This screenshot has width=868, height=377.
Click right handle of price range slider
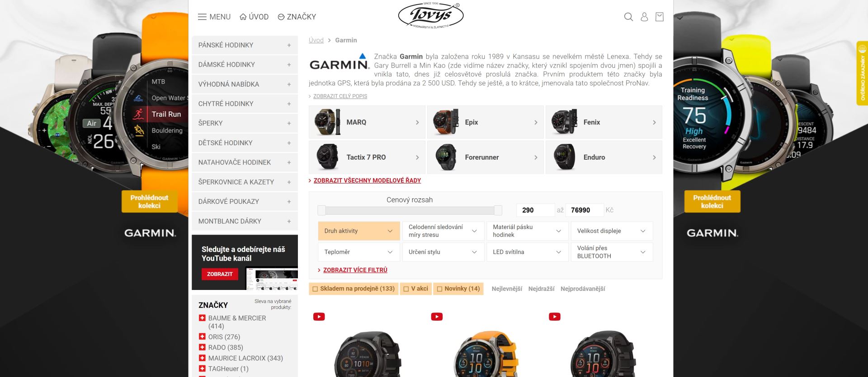(x=498, y=210)
